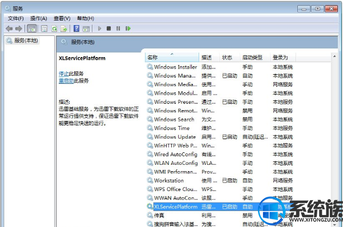Stop service with the square icon
The image size is (343, 227).
click(x=108, y=29)
